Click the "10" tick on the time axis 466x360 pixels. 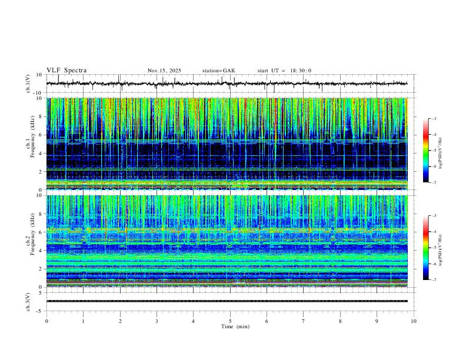414,321
